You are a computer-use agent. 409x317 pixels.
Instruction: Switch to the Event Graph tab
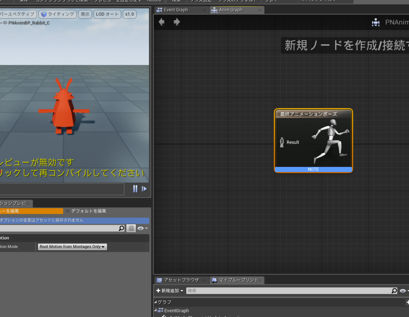click(176, 10)
